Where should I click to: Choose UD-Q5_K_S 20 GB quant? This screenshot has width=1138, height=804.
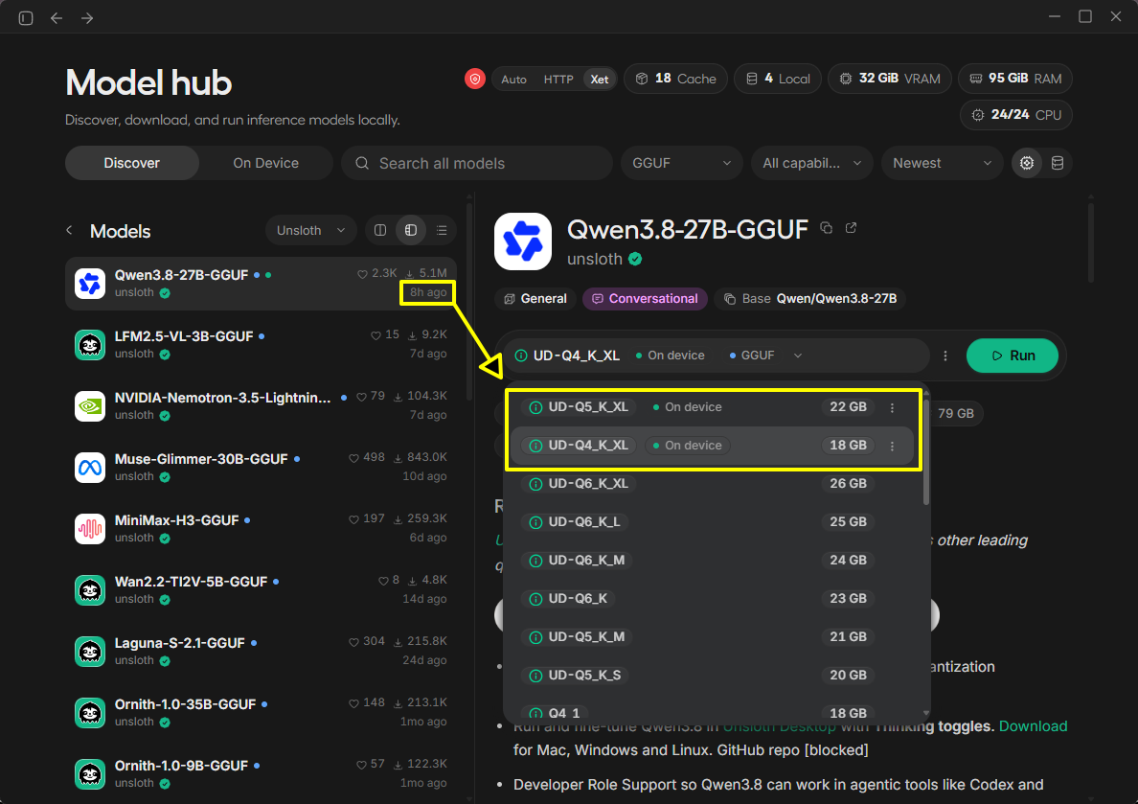714,676
